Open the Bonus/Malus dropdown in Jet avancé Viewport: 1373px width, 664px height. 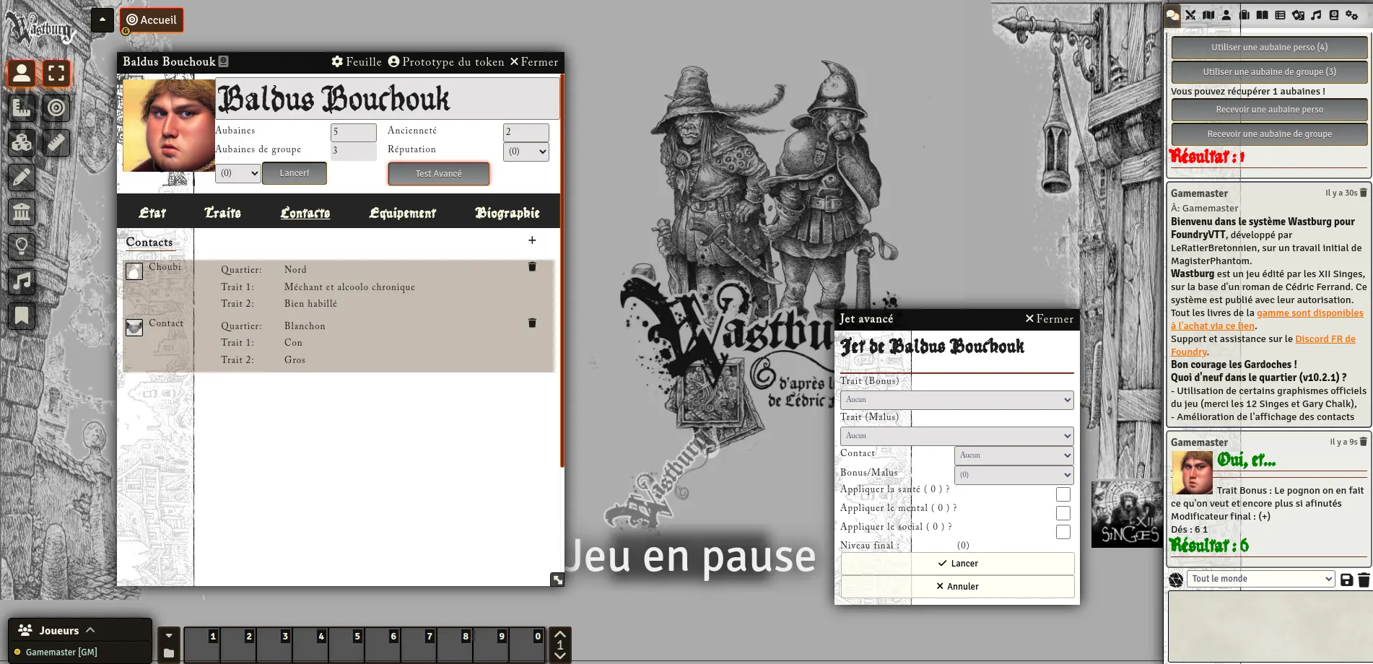pos(1014,475)
